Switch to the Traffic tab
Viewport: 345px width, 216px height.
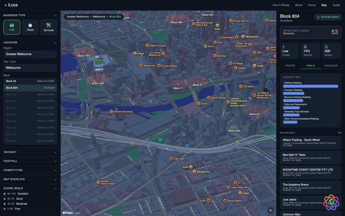[x=290, y=66]
